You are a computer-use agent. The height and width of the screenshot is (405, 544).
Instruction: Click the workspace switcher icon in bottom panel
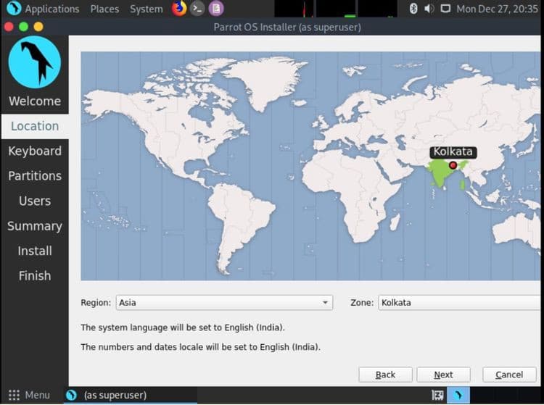[437, 395]
